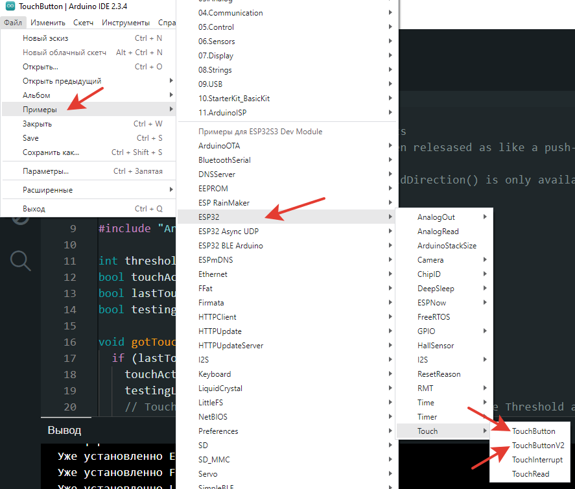The image size is (575, 489).
Task: Open Firmata examples submenu
Action: point(287,303)
